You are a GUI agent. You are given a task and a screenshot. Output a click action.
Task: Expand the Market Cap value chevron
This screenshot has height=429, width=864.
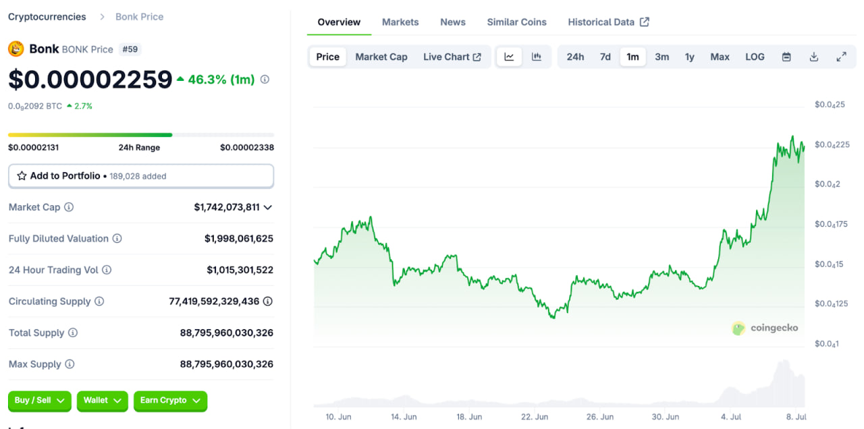pos(268,208)
